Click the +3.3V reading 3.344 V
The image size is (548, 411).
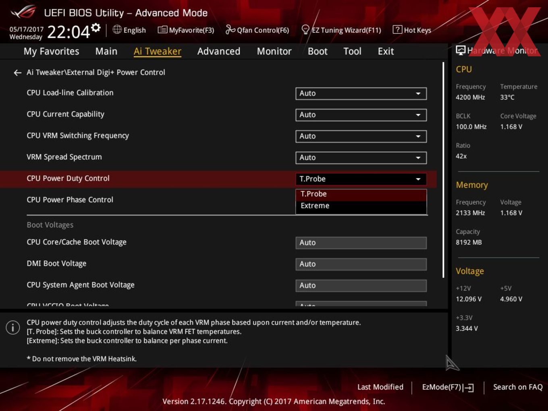467,329
